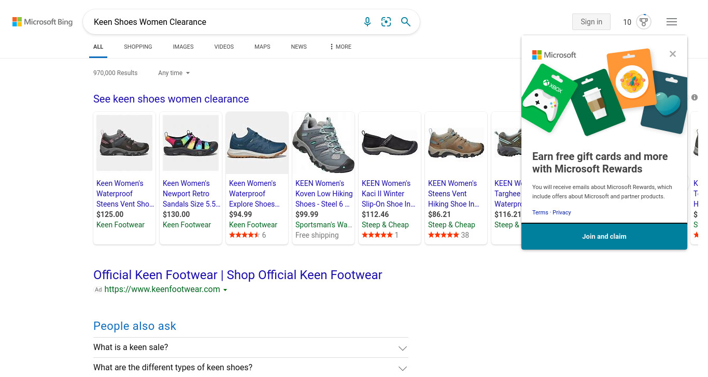Switch to the MAPS tab
Viewport: 708px width, 377px height.
[262, 47]
